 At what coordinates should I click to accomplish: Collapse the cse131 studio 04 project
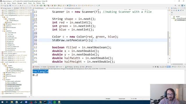1,62
